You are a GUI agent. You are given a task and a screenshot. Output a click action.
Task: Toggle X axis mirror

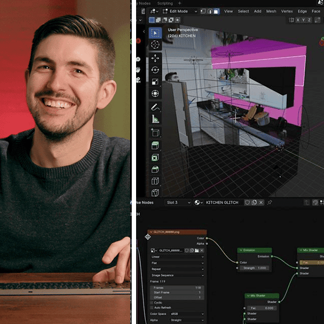pos(298,20)
